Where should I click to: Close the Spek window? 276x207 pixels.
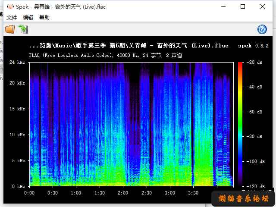[x=263, y=7]
